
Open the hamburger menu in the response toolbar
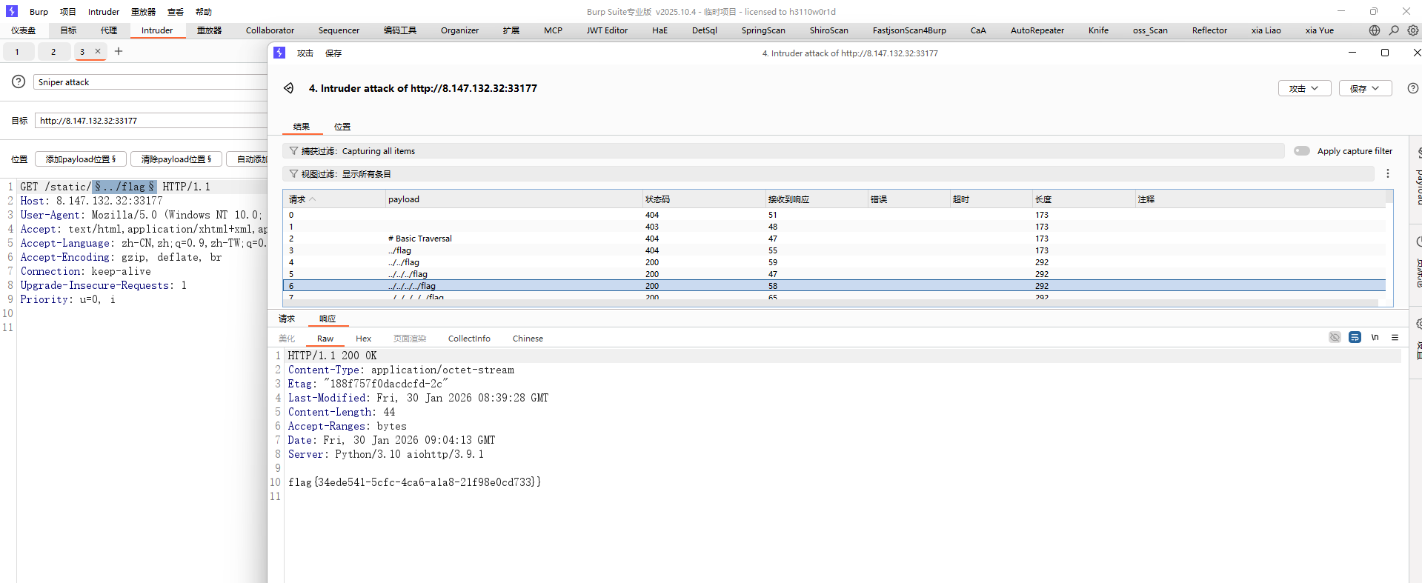pos(1395,337)
